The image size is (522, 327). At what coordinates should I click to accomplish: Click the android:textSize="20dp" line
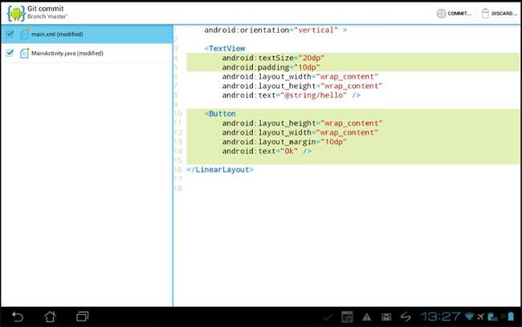coord(273,58)
